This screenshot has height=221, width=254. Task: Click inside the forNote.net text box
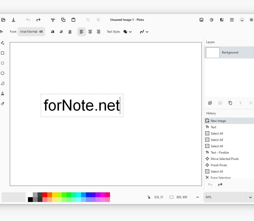coord(82,105)
